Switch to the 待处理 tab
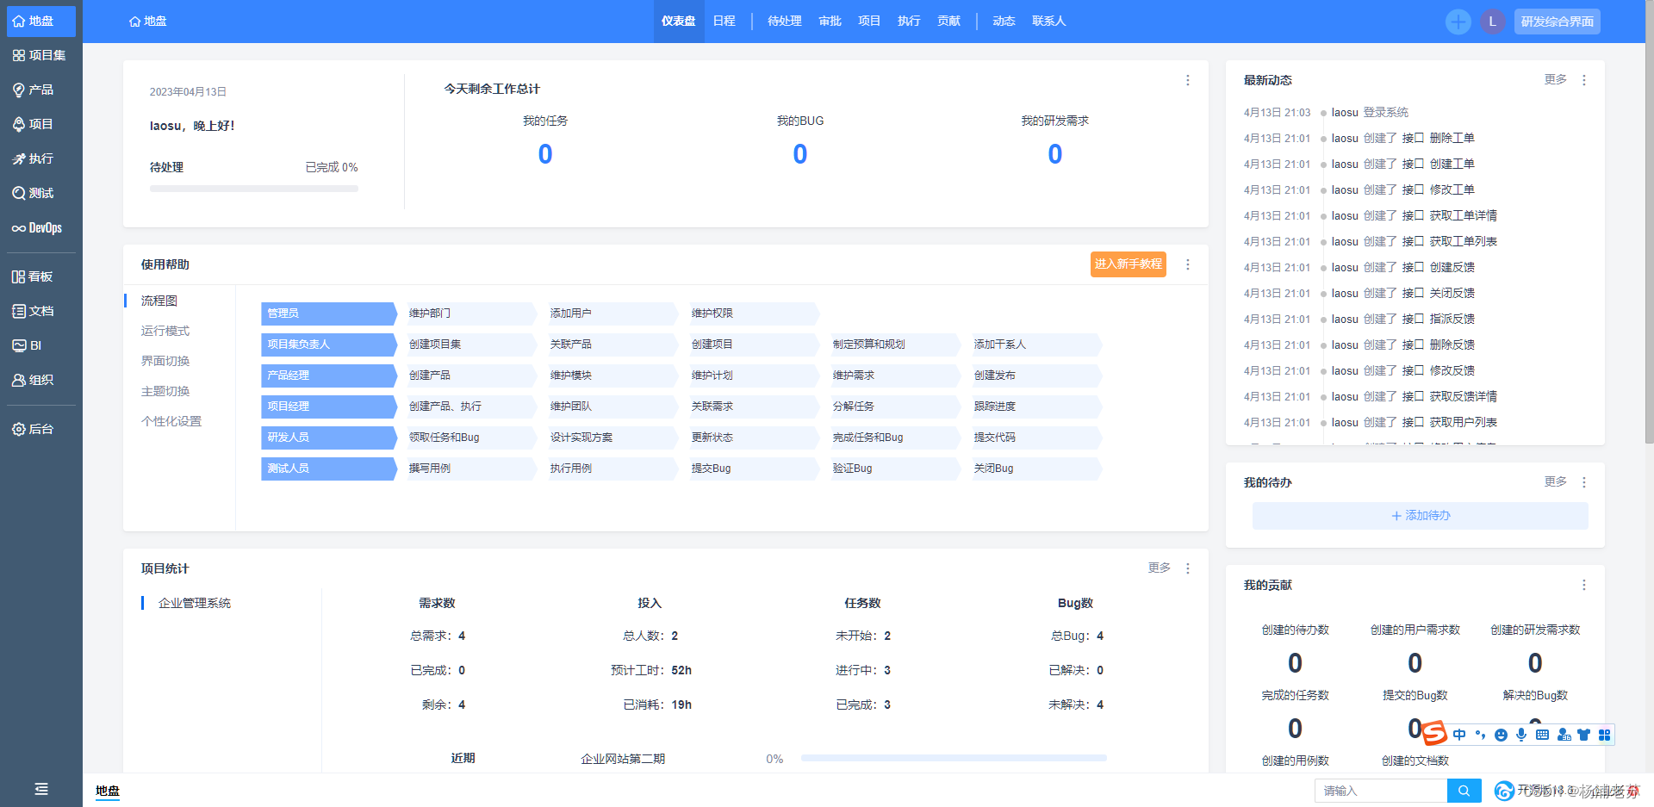1654x807 pixels. pos(784,22)
